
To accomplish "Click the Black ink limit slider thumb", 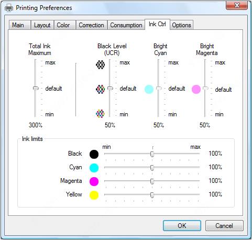I will 152,154.
